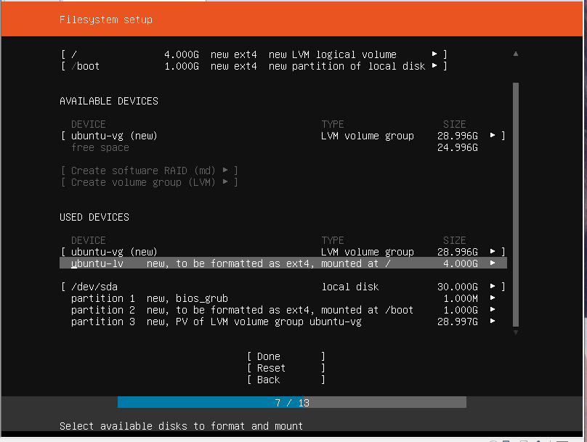This screenshot has height=442, width=587.
Task: Click the 7 / 13 progress bar
Action: click(x=292, y=403)
